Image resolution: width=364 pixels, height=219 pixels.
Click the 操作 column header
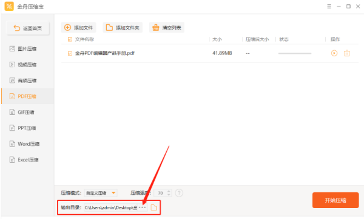pos(335,39)
